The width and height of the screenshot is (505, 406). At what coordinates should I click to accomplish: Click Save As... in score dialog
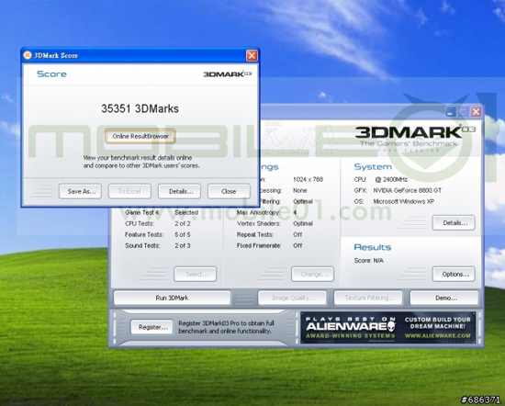[x=80, y=191]
